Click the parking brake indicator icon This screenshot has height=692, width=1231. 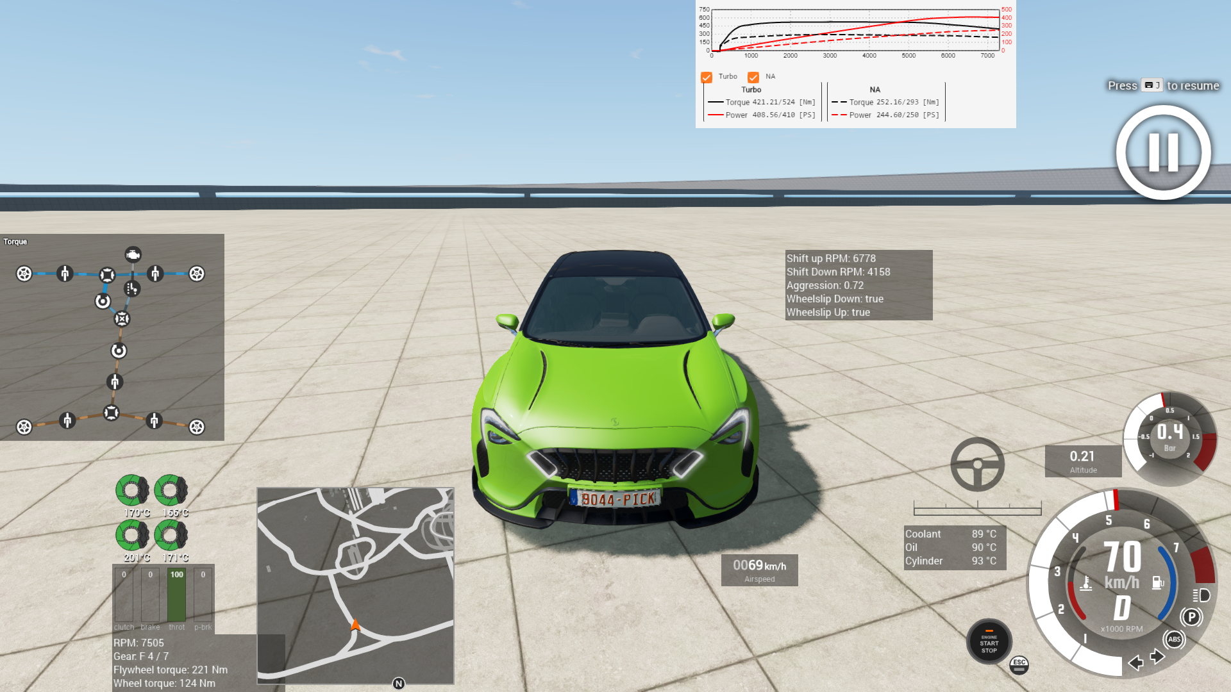point(1191,617)
